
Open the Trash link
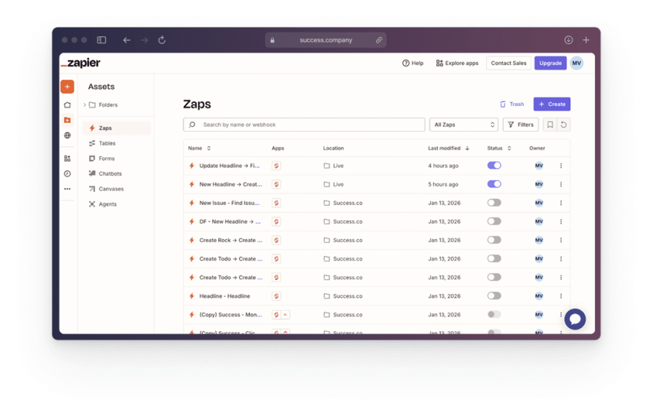(512, 104)
